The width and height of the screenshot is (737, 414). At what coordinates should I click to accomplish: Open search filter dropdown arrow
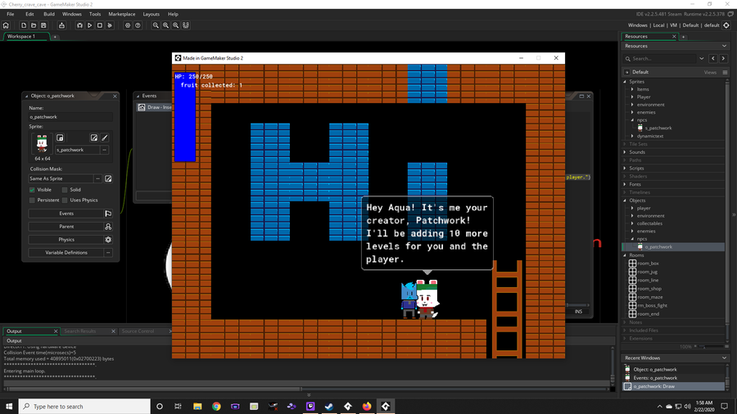click(702, 59)
